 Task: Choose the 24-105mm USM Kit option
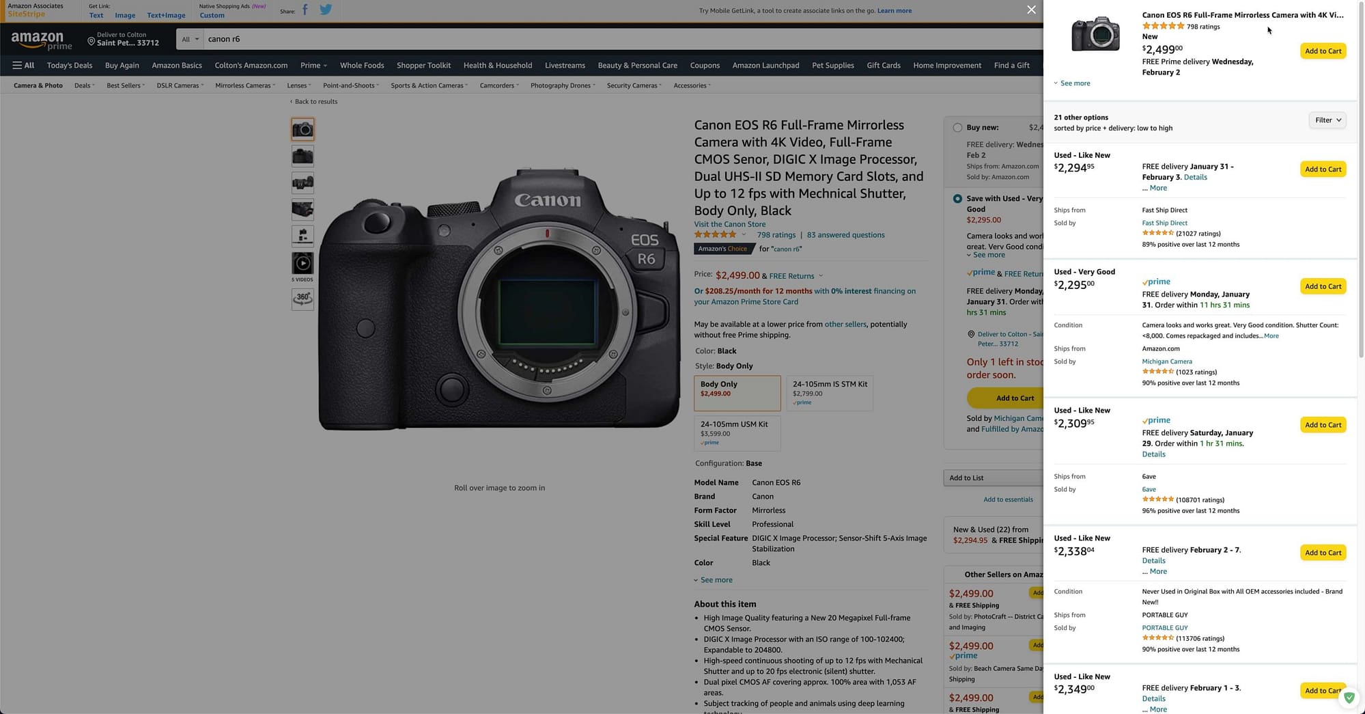pos(737,433)
